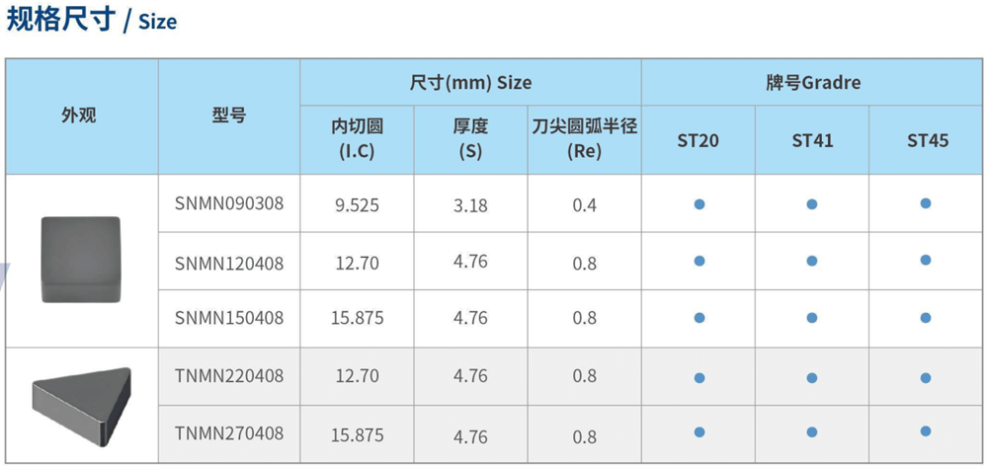Click the 规格尺寸 / Size heading
Screen dimensions: 988x469
(x=92, y=20)
